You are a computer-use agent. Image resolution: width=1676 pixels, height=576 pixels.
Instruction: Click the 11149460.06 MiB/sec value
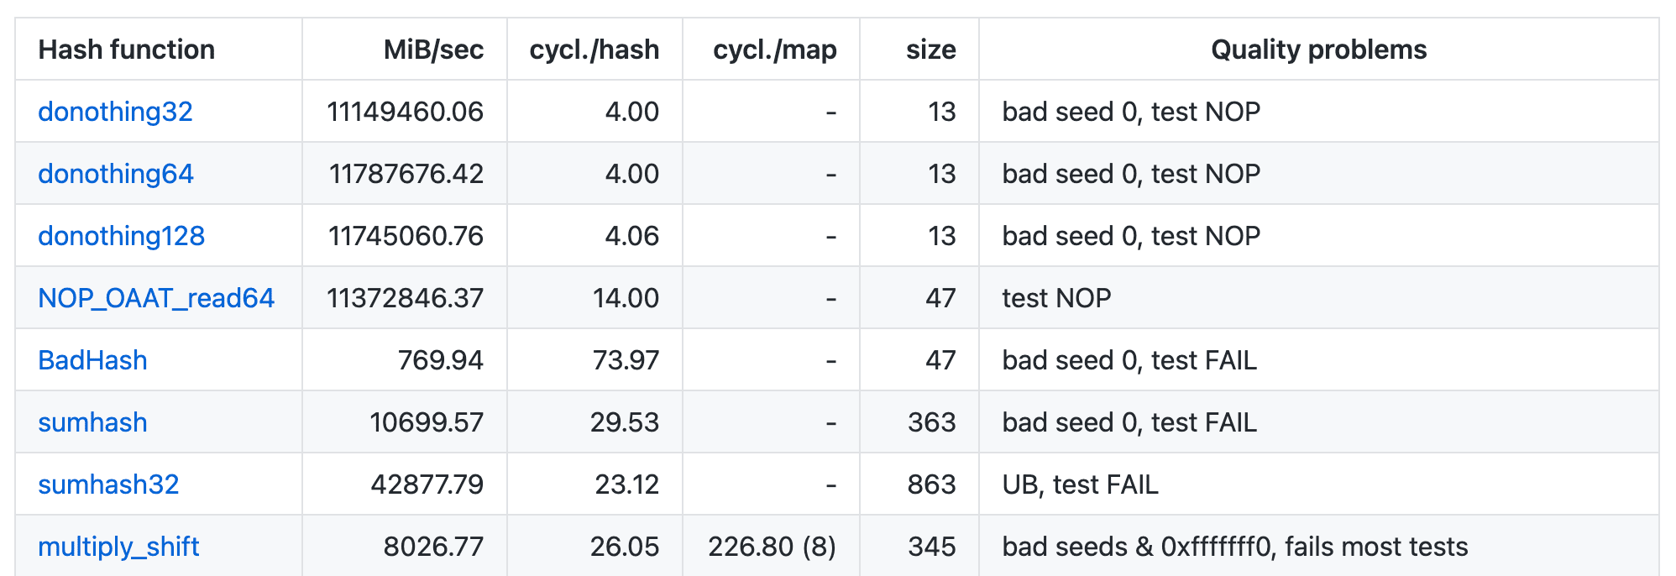click(405, 112)
